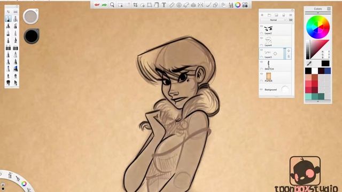Select the highlighted pencil brush in Brush Palette
The height and width of the screenshot is (192, 342).
[9, 19]
